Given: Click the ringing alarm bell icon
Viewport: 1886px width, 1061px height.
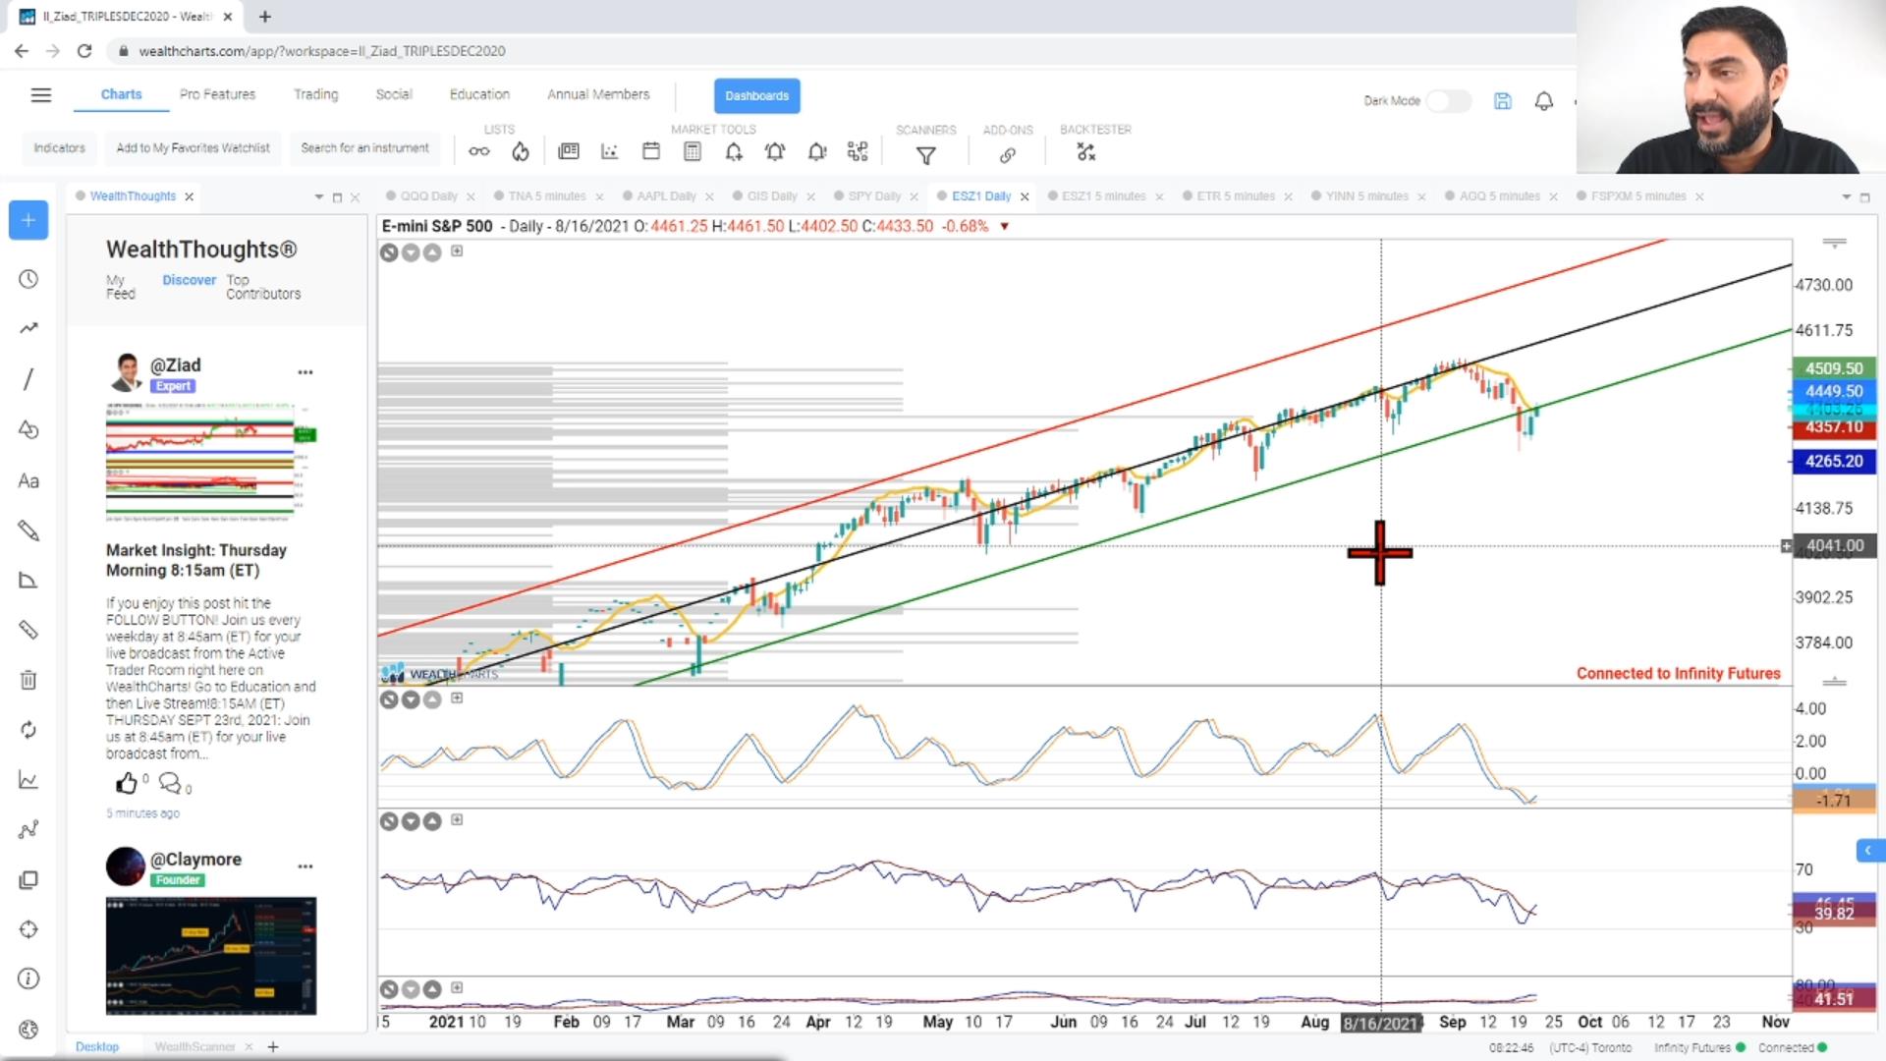Looking at the screenshot, I should coord(775,151).
